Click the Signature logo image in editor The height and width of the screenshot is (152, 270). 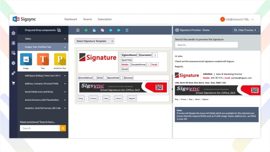click(98, 57)
